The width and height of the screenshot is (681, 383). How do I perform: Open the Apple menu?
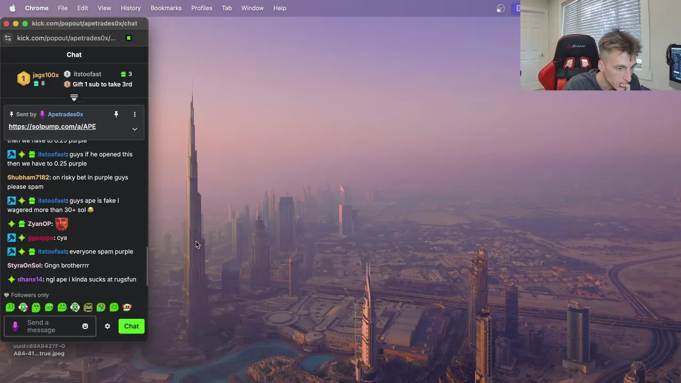(x=12, y=8)
